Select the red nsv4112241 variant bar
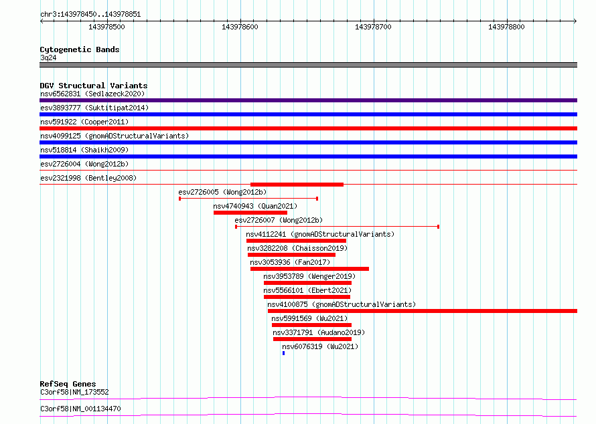 (296, 241)
